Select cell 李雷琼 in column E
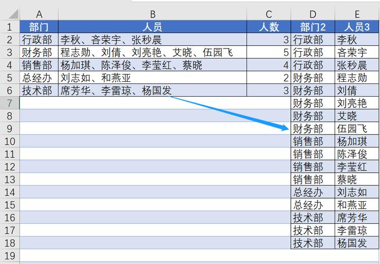 click(x=357, y=230)
